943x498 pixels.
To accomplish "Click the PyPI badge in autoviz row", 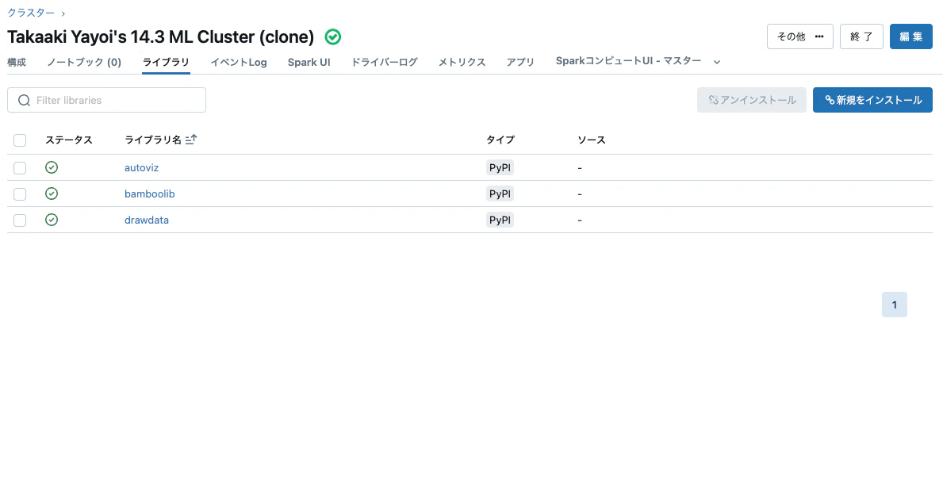I will coord(500,168).
